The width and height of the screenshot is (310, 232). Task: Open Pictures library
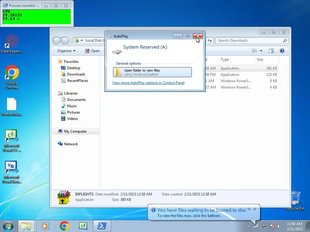(71, 112)
